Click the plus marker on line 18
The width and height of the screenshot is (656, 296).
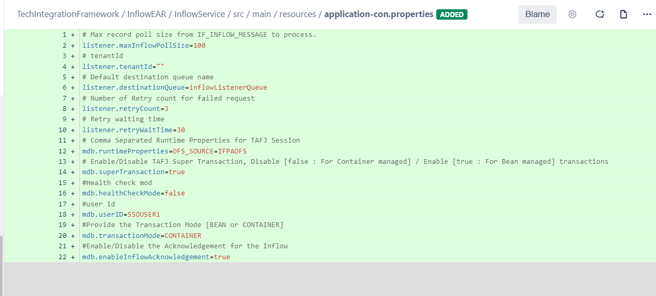click(x=73, y=214)
